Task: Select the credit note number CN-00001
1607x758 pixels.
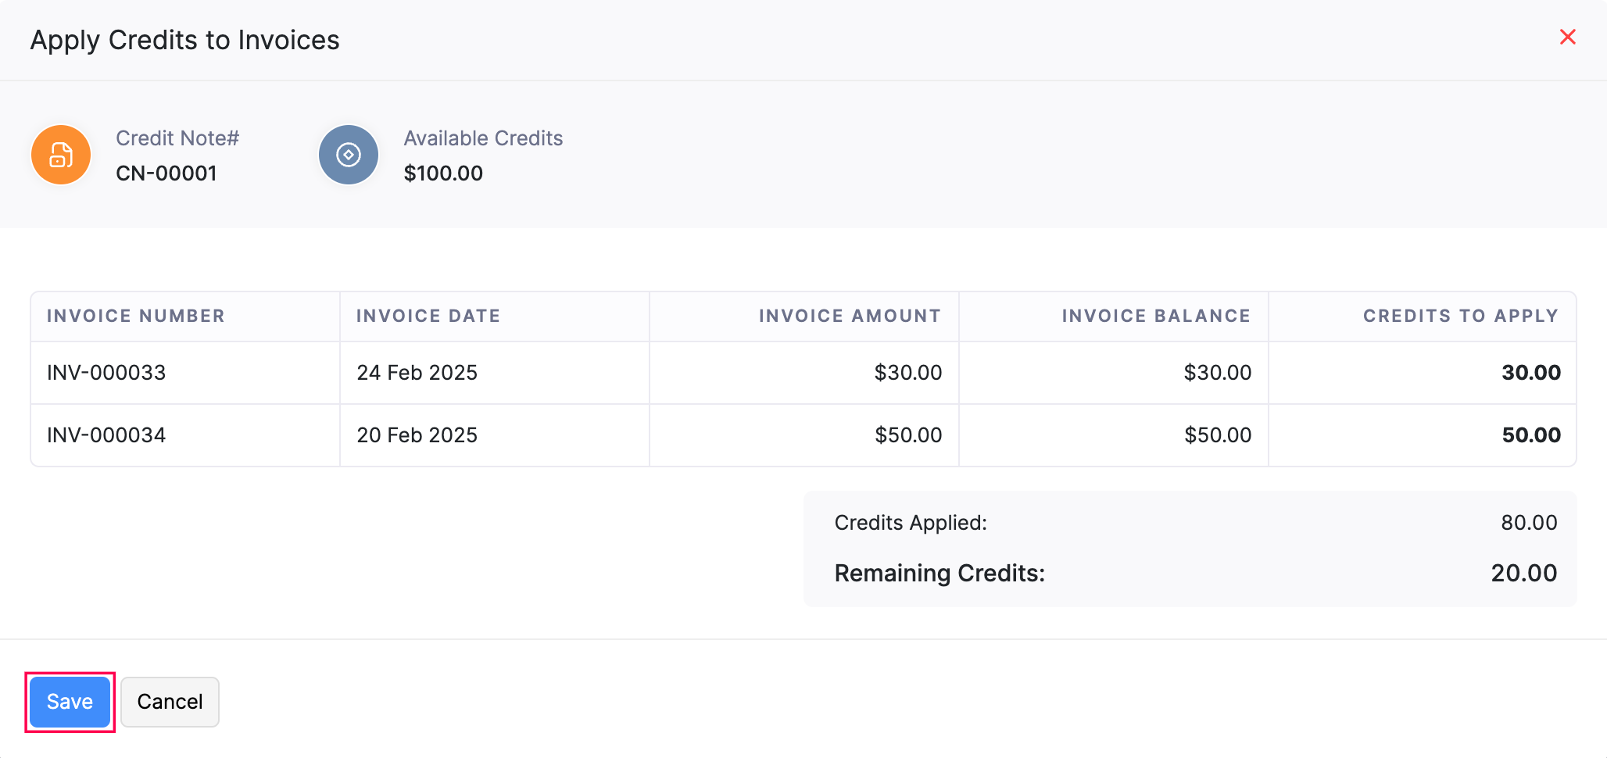Action: 166,173
